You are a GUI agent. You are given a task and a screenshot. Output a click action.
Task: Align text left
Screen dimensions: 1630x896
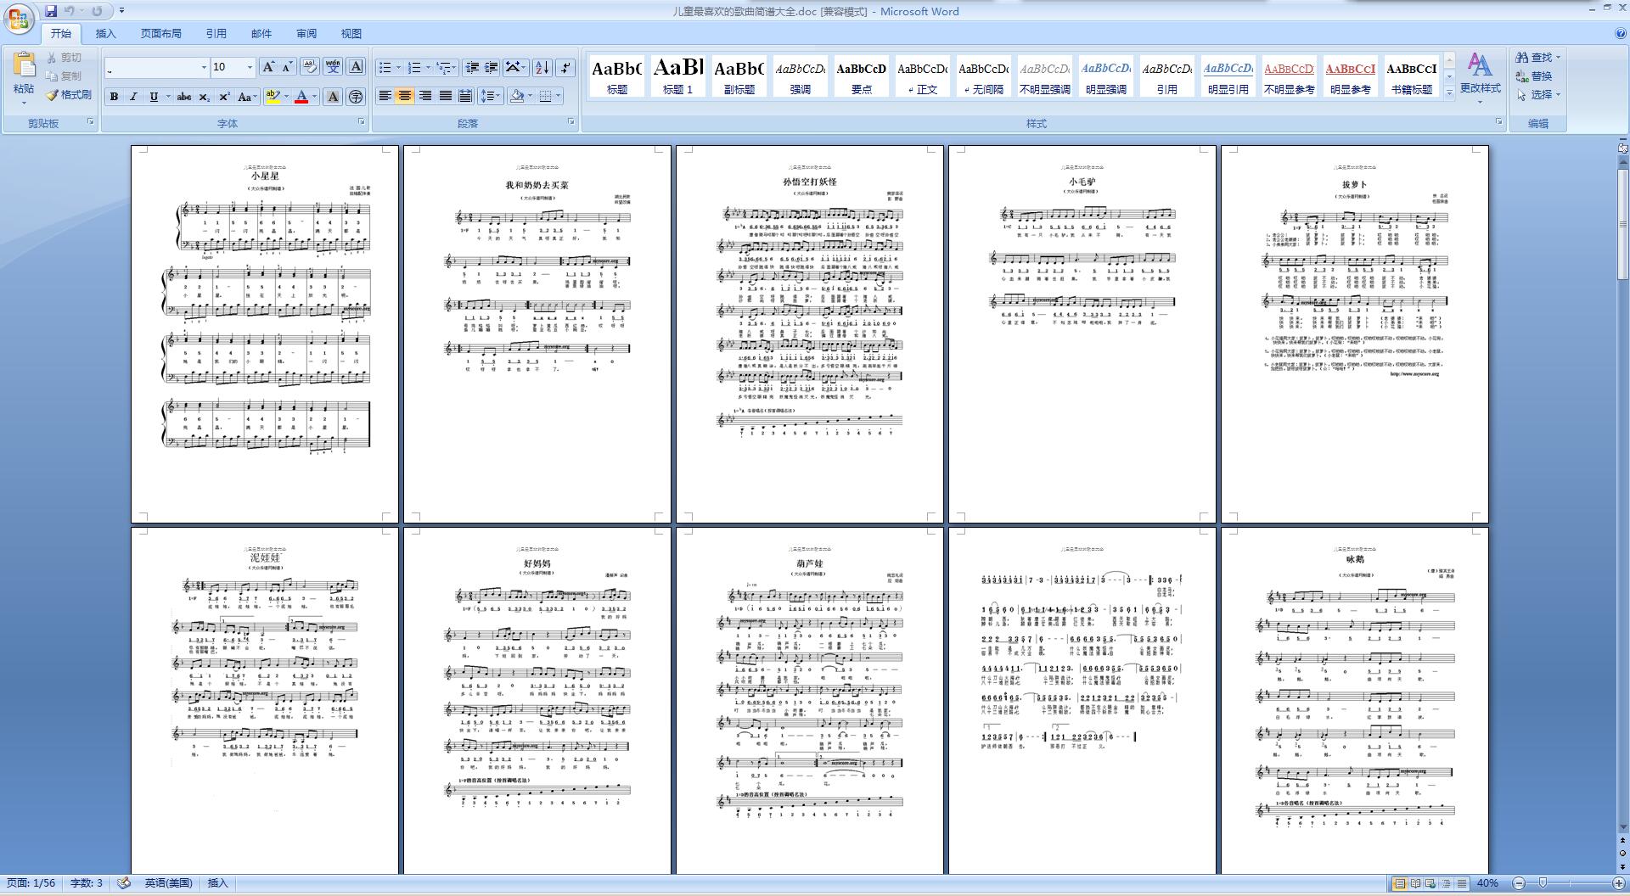click(x=385, y=96)
